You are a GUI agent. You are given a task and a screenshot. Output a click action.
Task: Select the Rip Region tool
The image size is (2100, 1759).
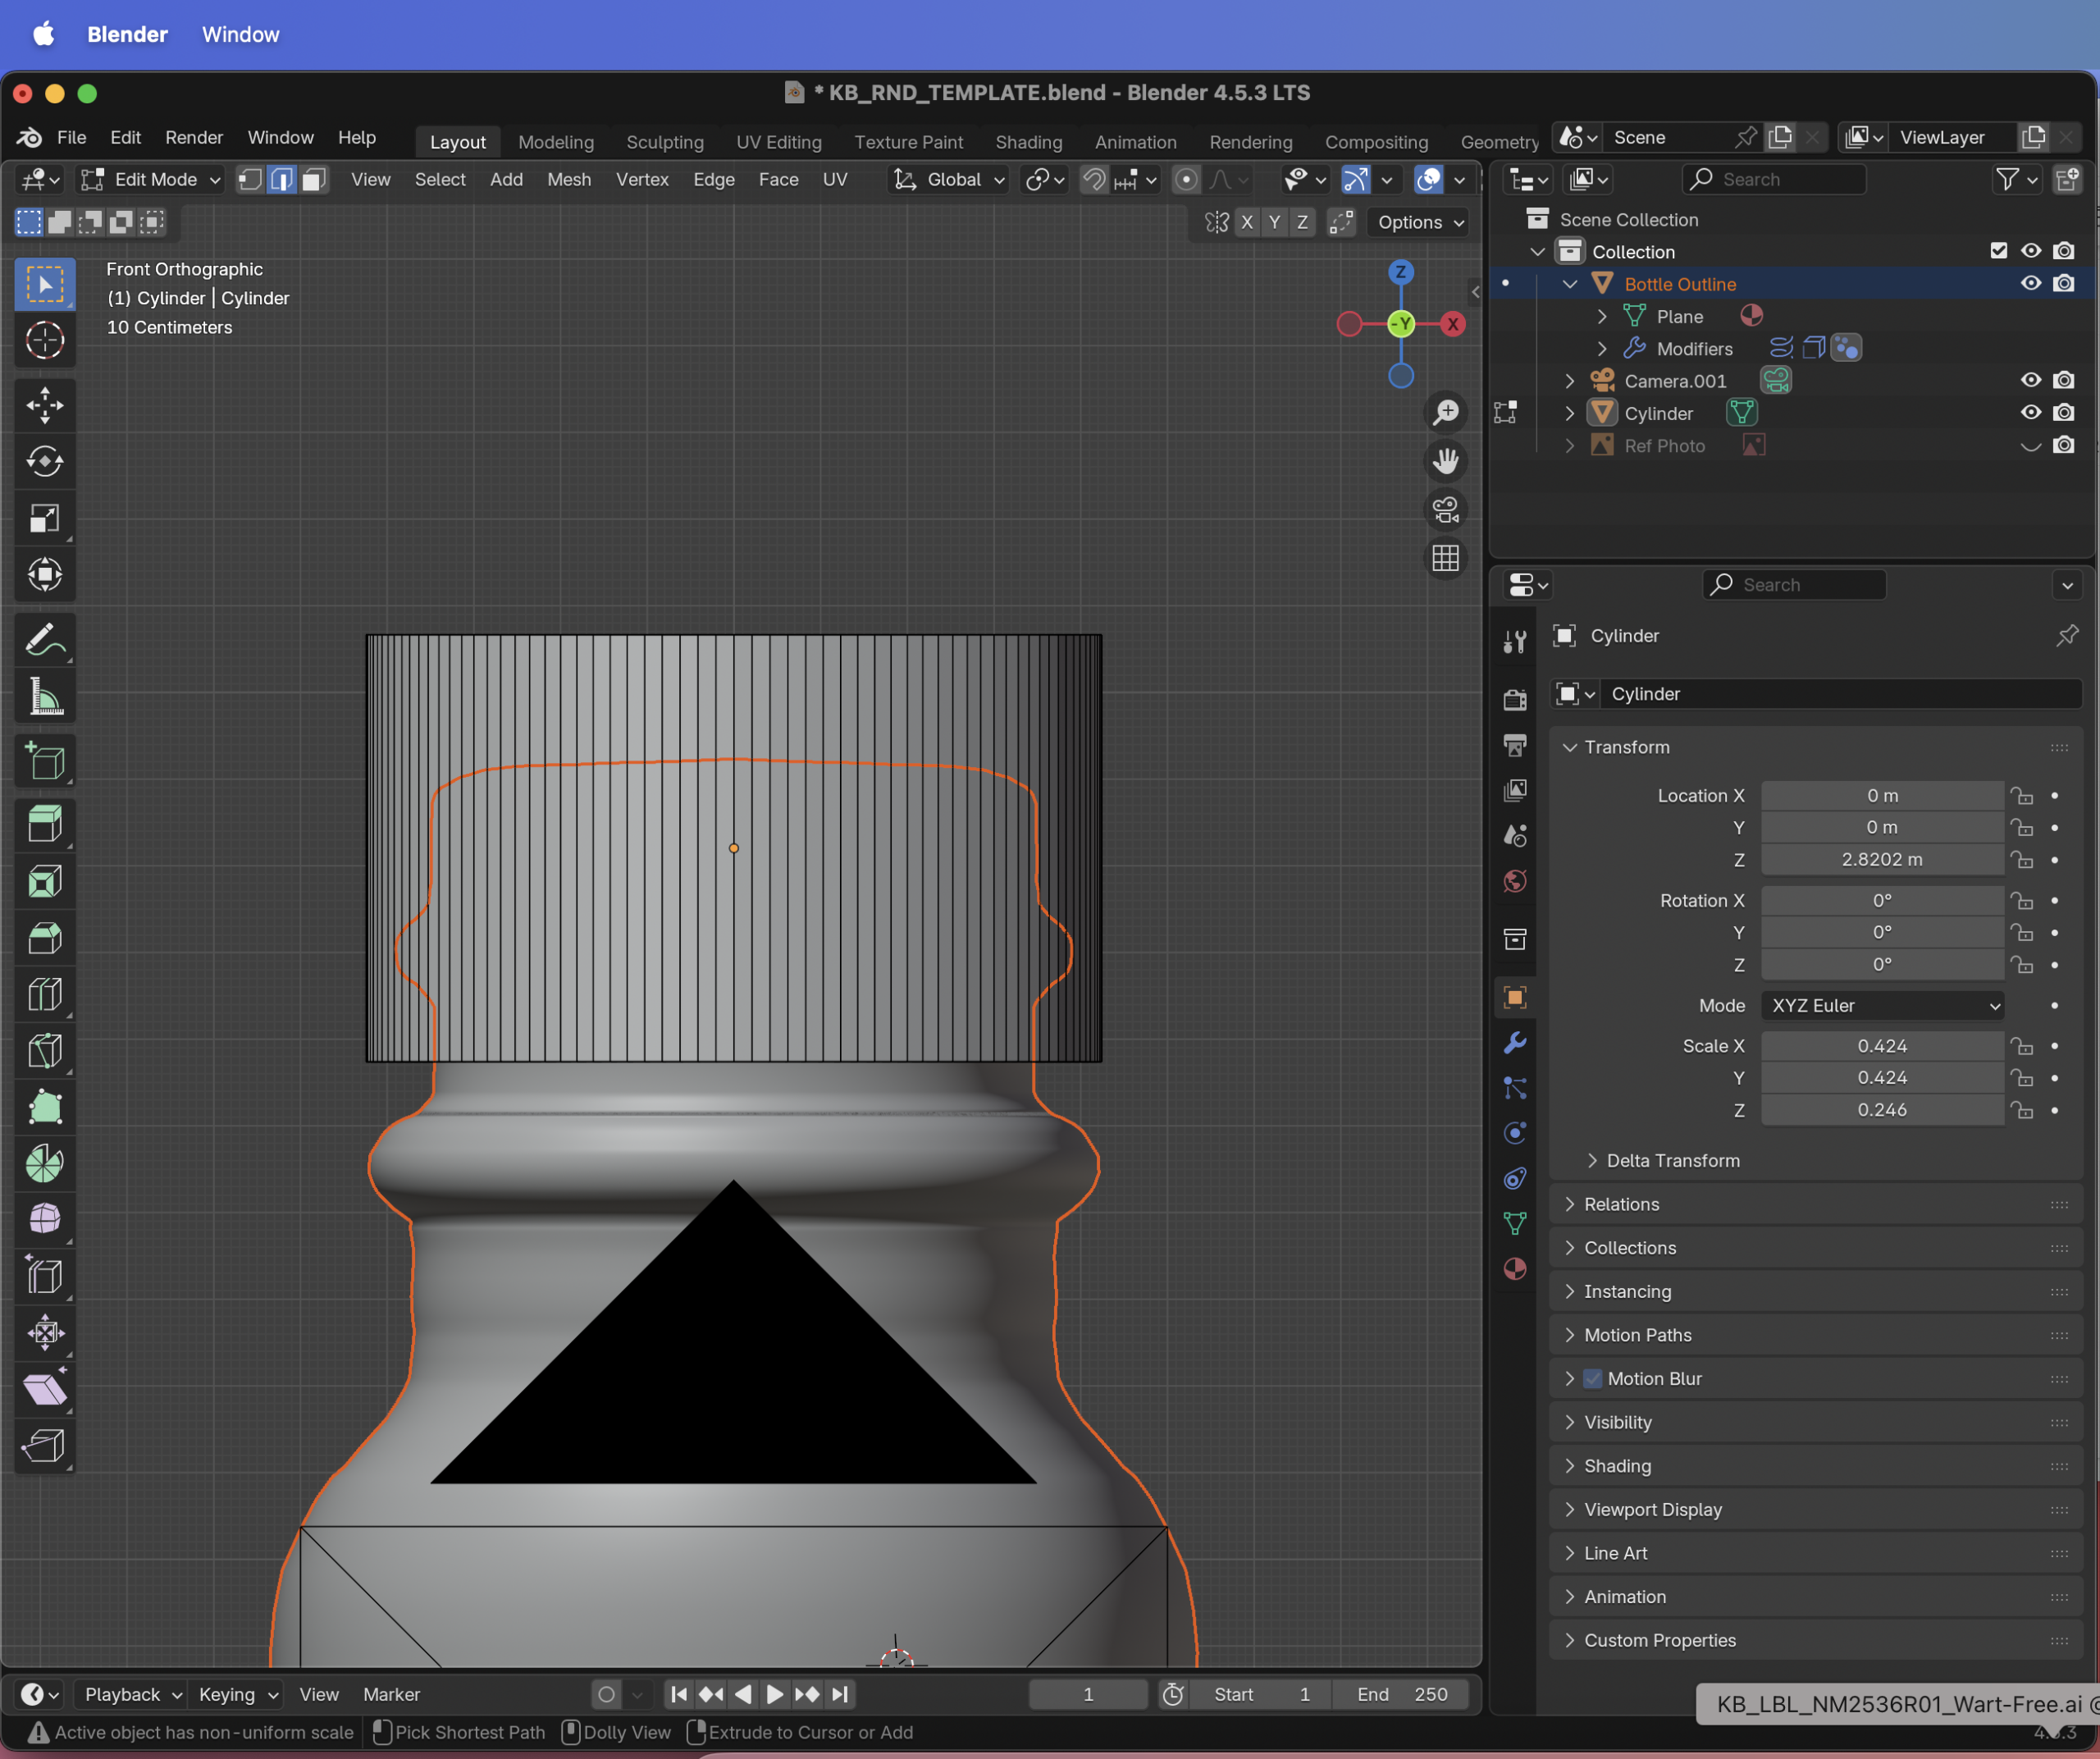(x=45, y=1444)
